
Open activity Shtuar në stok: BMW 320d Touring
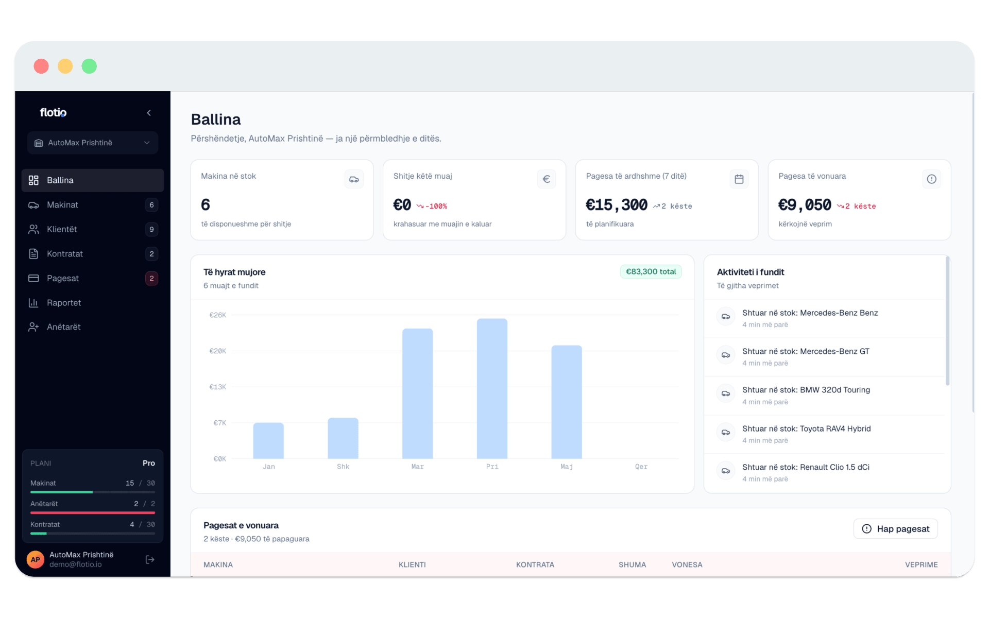[x=824, y=396]
